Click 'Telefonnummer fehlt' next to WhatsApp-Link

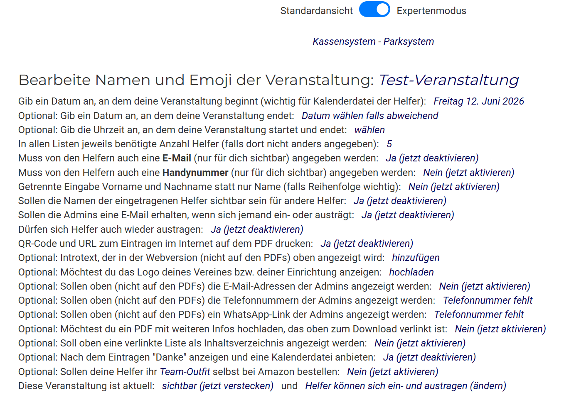478,315
